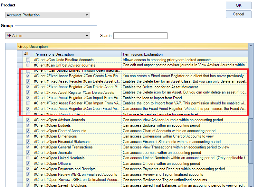Screen dimensions: 258x187
Task: Select "Can access Review and Tag on finalised accounts"
Action: pyautogui.click(x=163, y=174)
